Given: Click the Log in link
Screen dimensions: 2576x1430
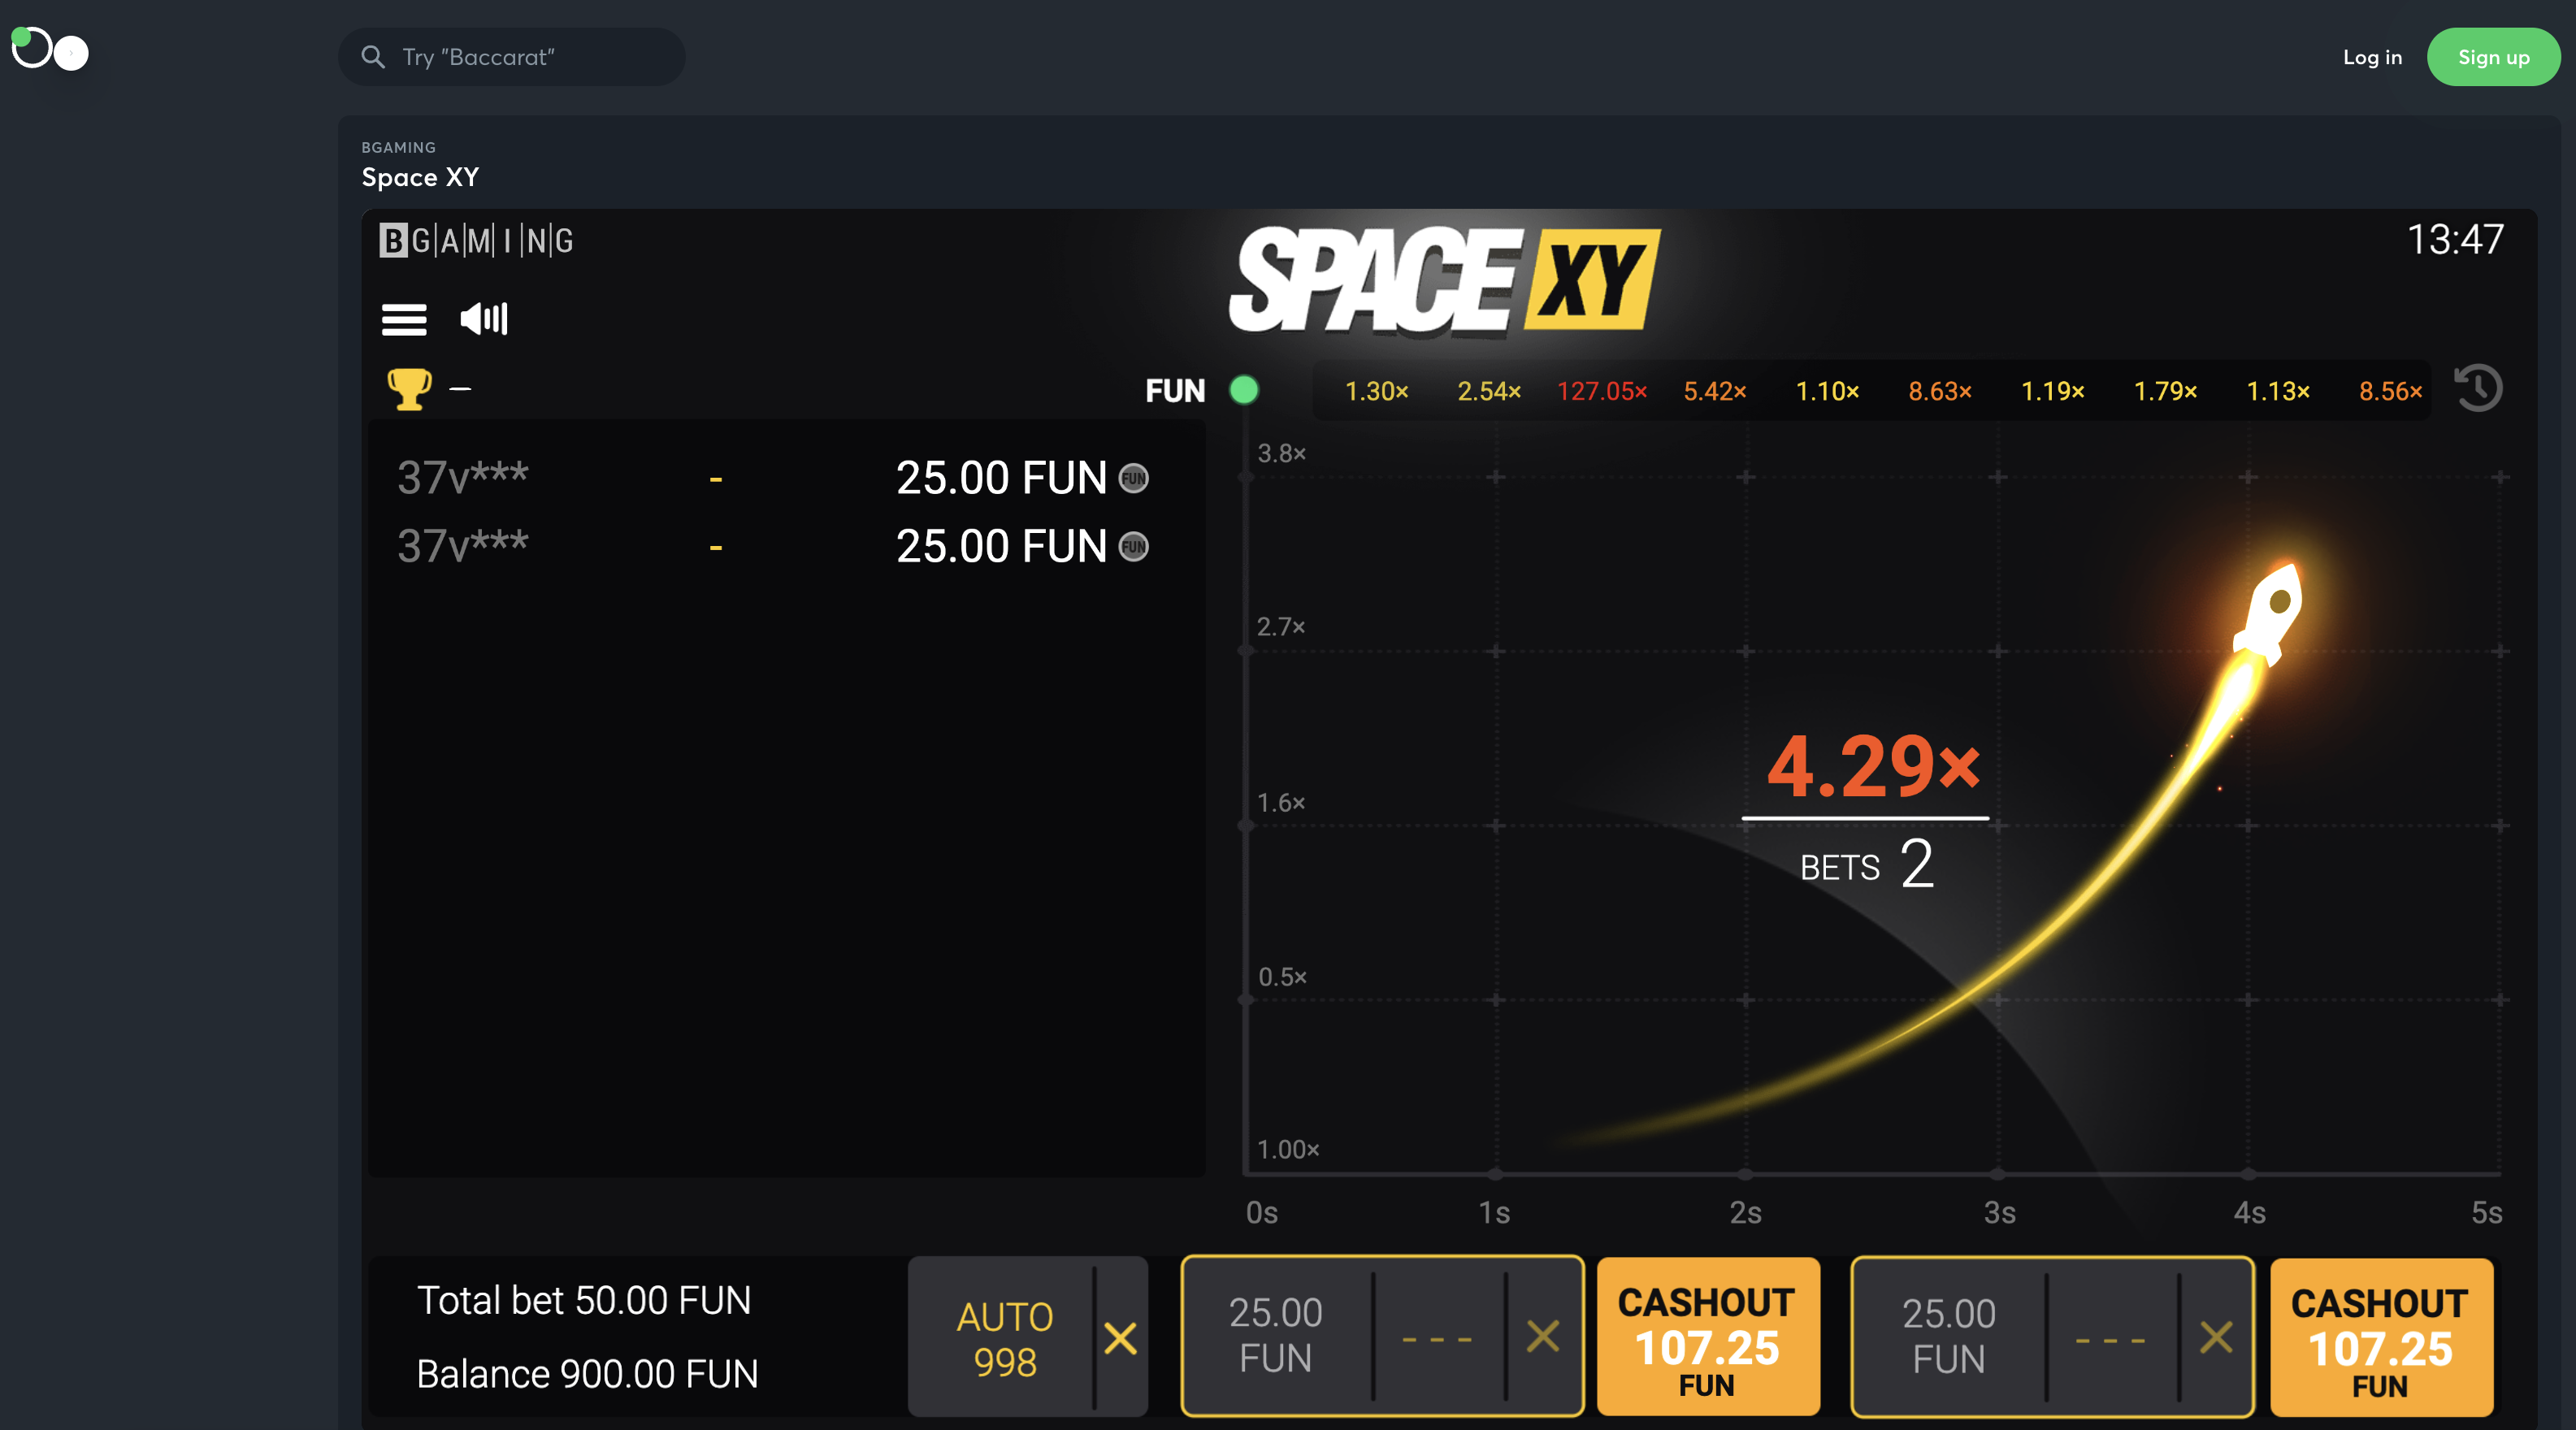Looking at the screenshot, I should click(2372, 57).
